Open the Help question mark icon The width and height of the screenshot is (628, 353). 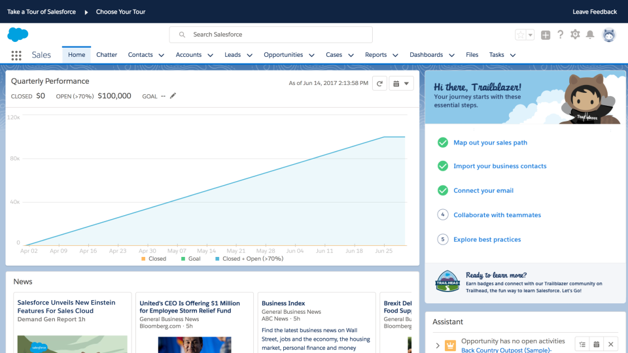click(560, 35)
